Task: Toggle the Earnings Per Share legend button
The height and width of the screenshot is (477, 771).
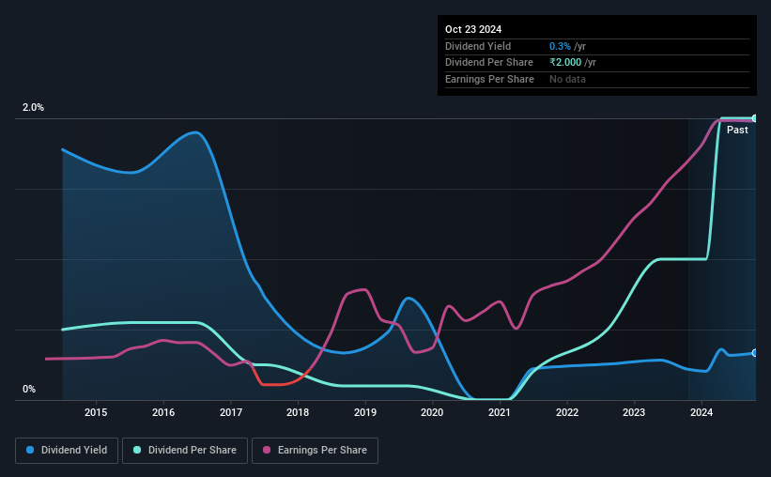Action: pos(315,451)
